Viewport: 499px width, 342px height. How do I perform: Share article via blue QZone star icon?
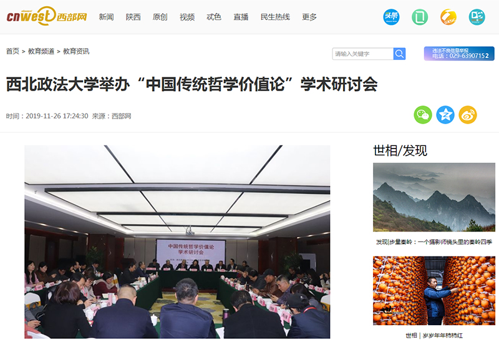point(445,115)
